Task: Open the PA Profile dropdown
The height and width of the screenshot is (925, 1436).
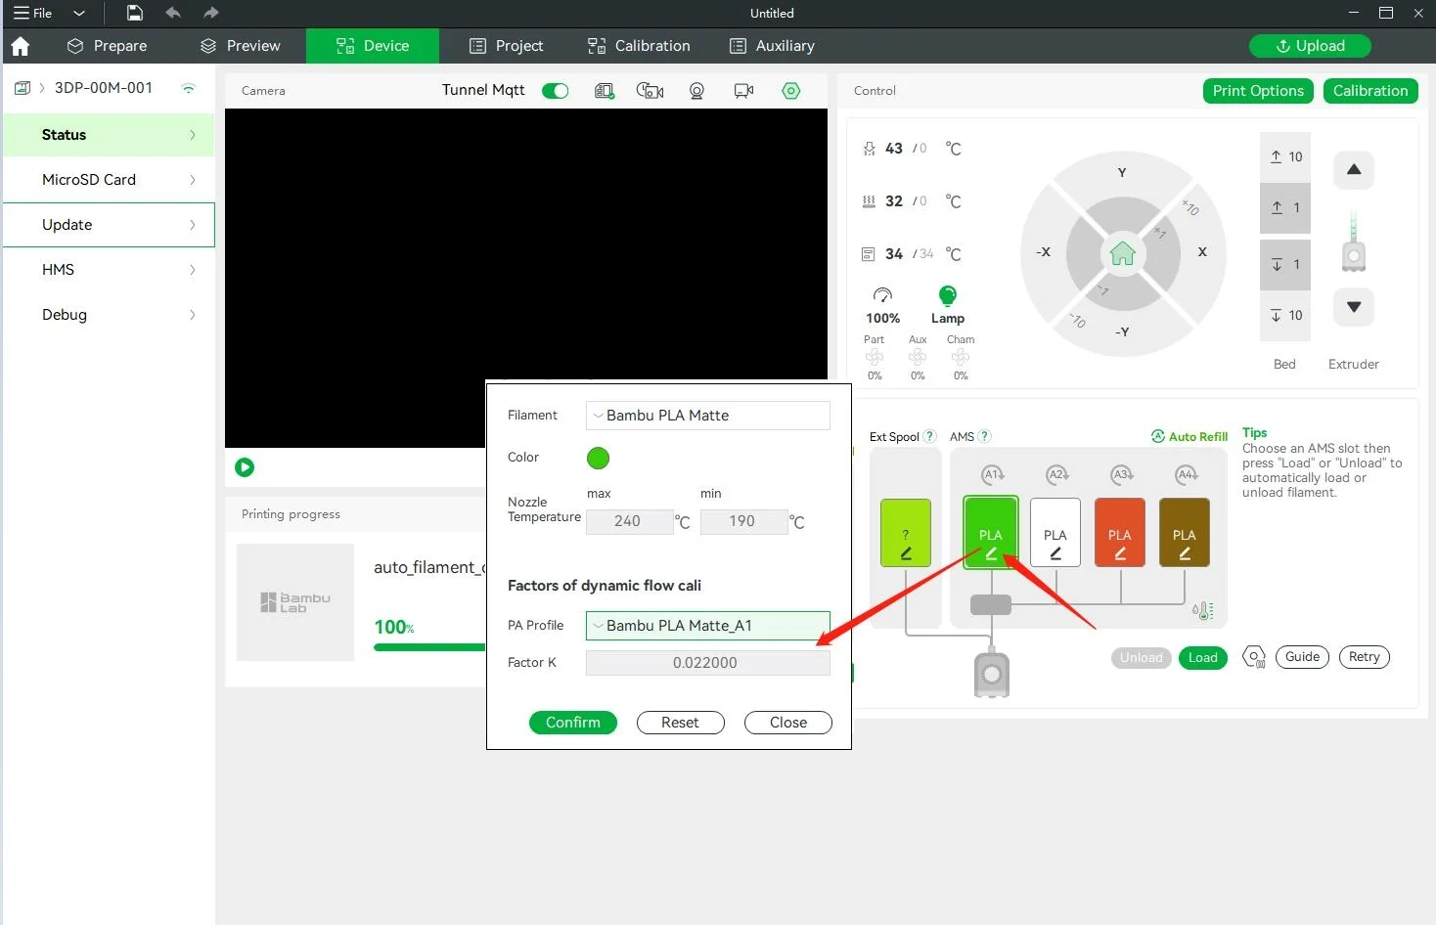Action: pos(708,626)
